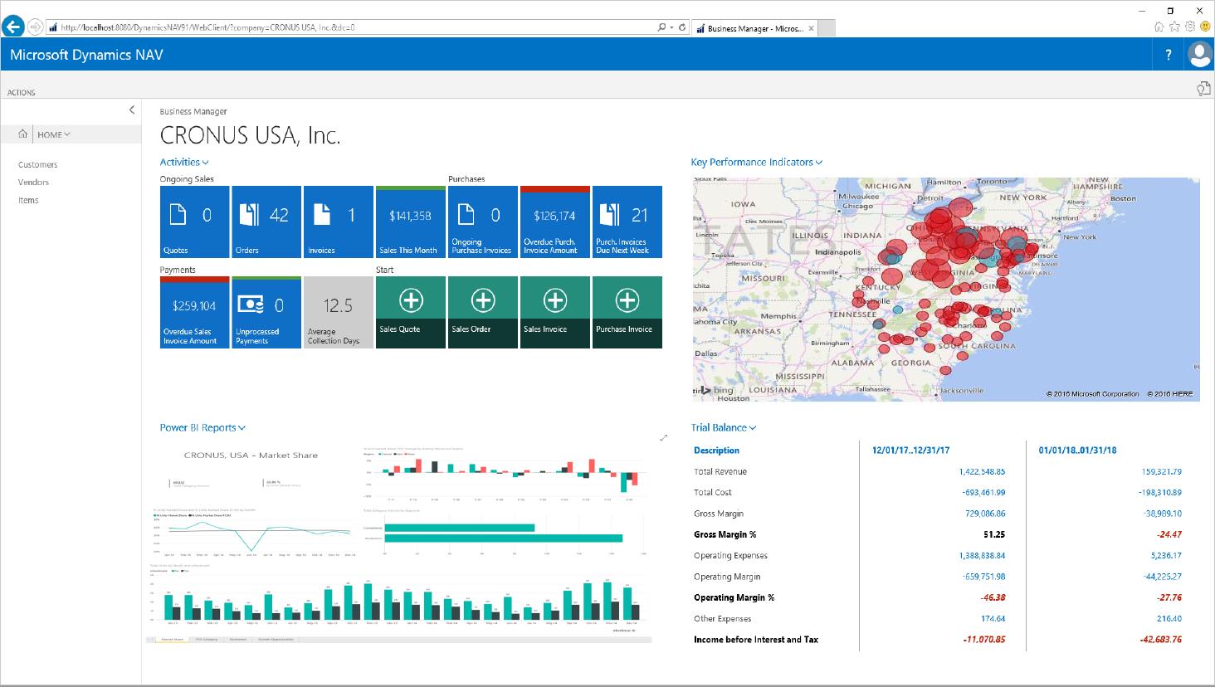Viewport: 1215px width, 687px height.
Task: Expand the Activities dropdown
Action: point(184,162)
